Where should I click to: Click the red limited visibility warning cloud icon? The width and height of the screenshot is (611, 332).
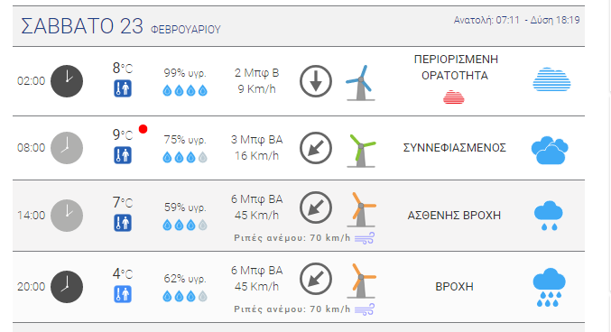(x=454, y=97)
